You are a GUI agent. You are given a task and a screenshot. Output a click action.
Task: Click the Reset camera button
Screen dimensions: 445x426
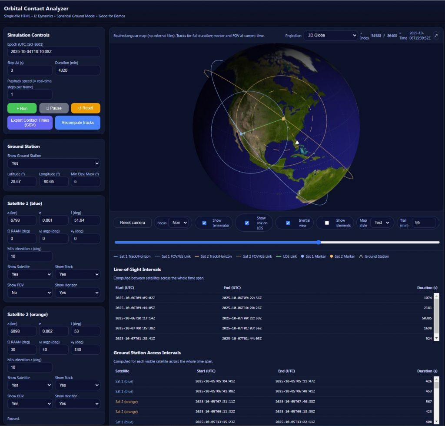(x=133, y=223)
